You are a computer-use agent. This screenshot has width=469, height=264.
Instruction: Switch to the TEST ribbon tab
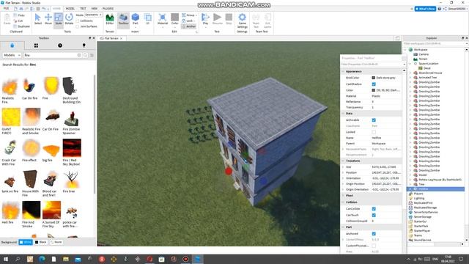(83, 8)
